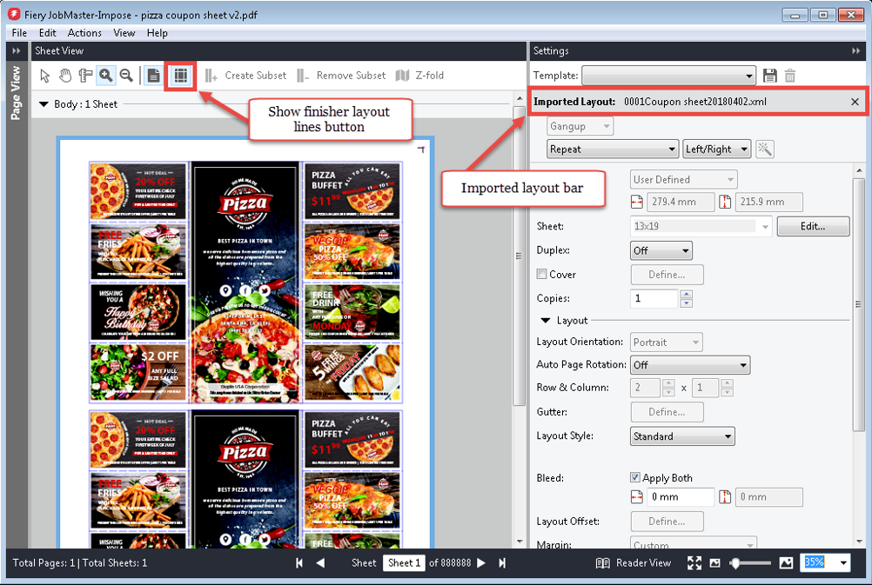Image resolution: width=872 pixels, height=585 pixels.
Task: Click the sheet view scroll-up arrow
Action: pyautogui.click(x=519, y=99)
